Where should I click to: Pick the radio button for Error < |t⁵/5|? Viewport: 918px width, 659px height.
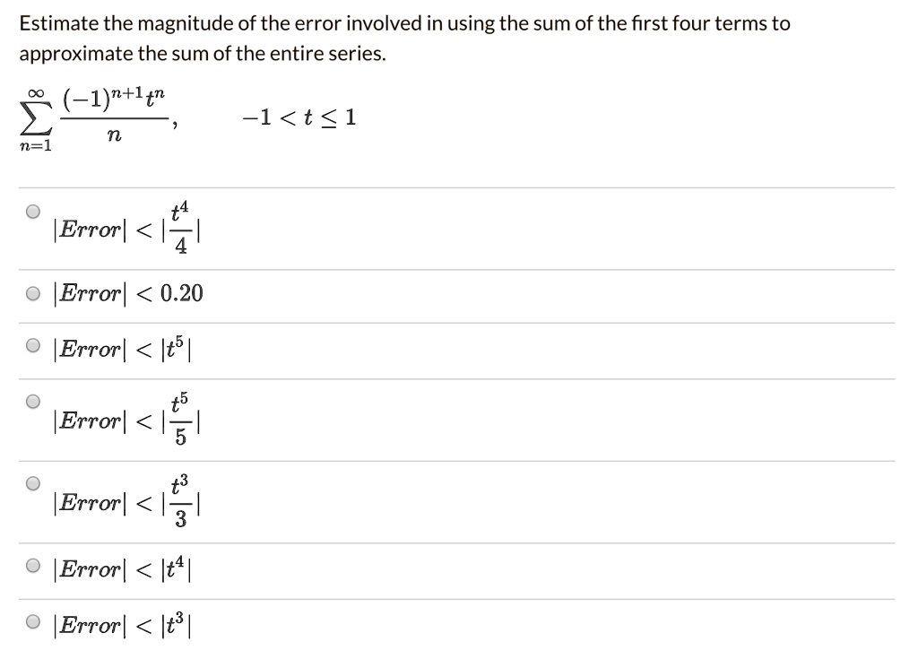point(34,402)
